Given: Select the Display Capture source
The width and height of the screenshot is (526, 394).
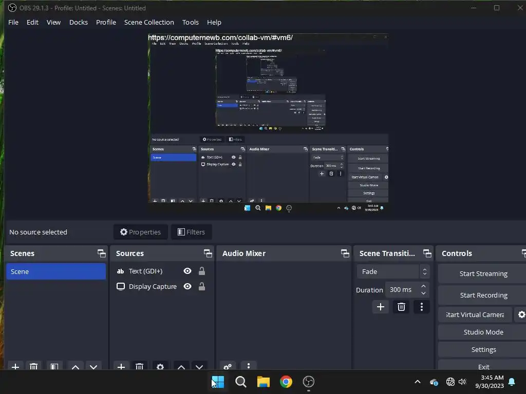Looking at the screenshot, I should pos(153,286).
